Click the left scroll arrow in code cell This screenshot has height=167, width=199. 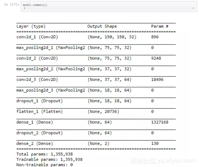(x=24, y=8)
